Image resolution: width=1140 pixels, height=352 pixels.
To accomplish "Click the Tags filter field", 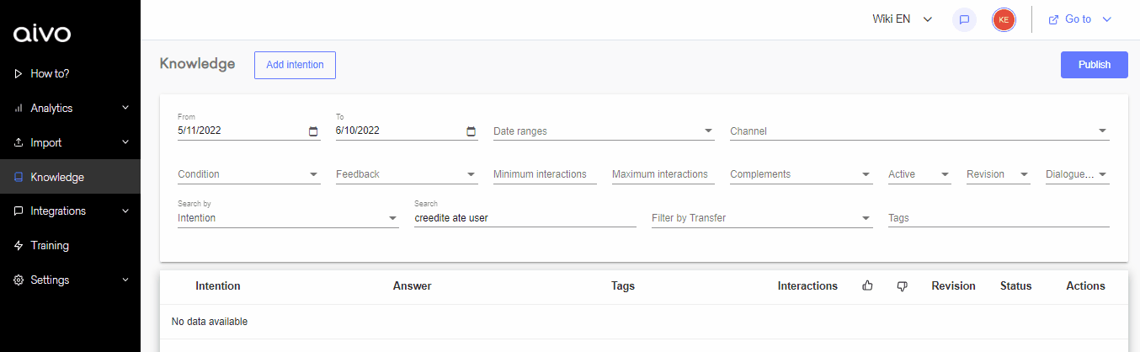I will click(x=999, y=218).
